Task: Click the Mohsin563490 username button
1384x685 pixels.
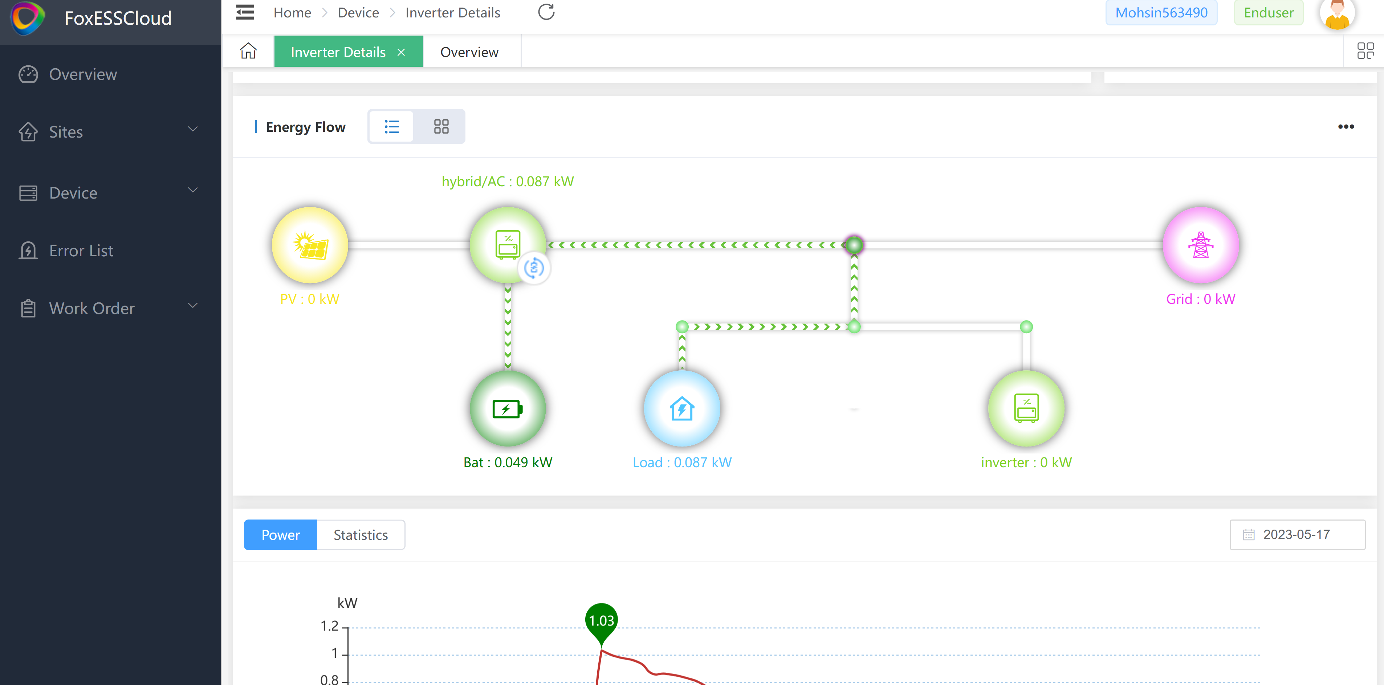Action: point(1161,13)
